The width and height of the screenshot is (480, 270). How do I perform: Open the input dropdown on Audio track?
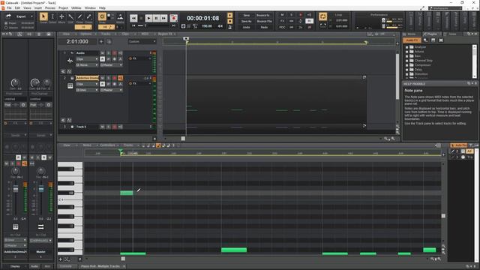87,65
